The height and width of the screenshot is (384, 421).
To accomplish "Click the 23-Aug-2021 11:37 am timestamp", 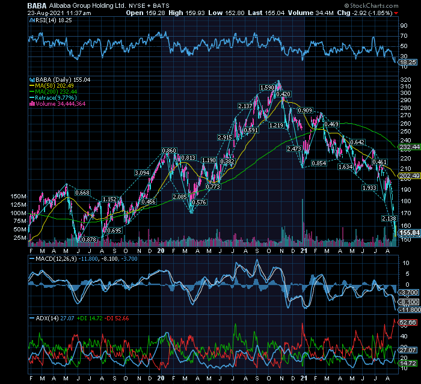I will (x=60, y=13).
